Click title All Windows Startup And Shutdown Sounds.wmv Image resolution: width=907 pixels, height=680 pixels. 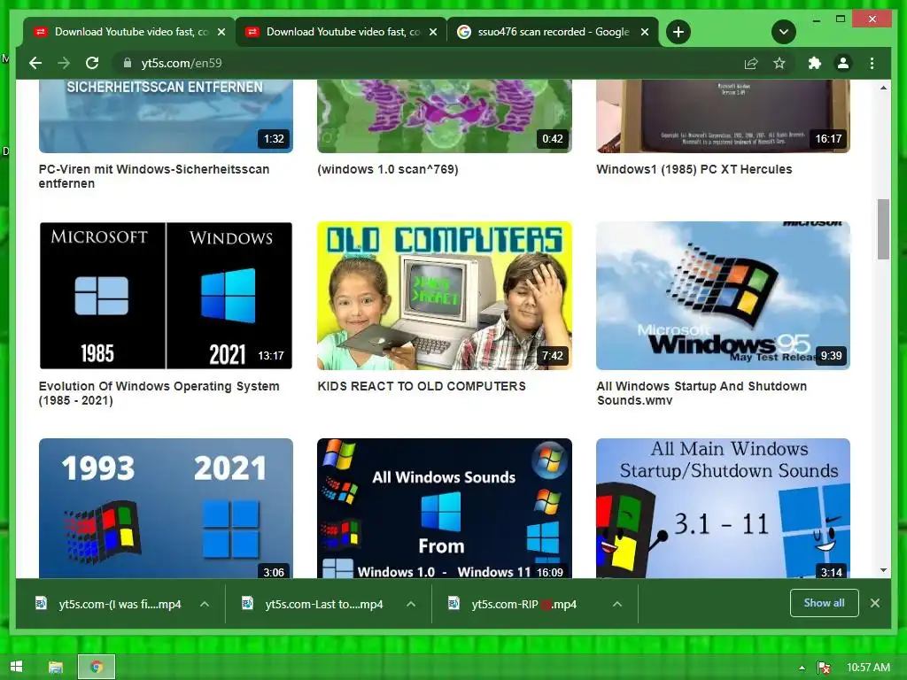[x=702, y=393]
